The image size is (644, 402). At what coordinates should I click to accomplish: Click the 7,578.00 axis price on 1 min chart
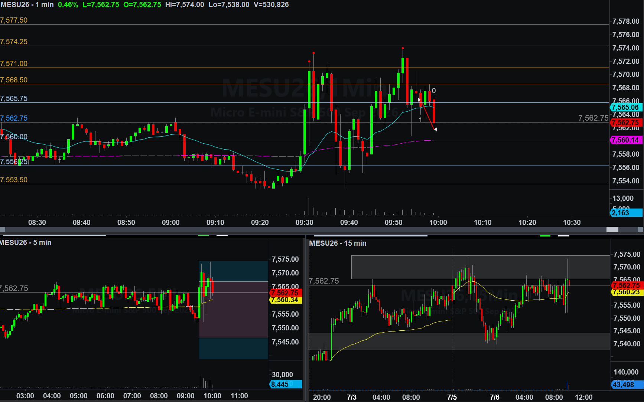pos(626,22)
